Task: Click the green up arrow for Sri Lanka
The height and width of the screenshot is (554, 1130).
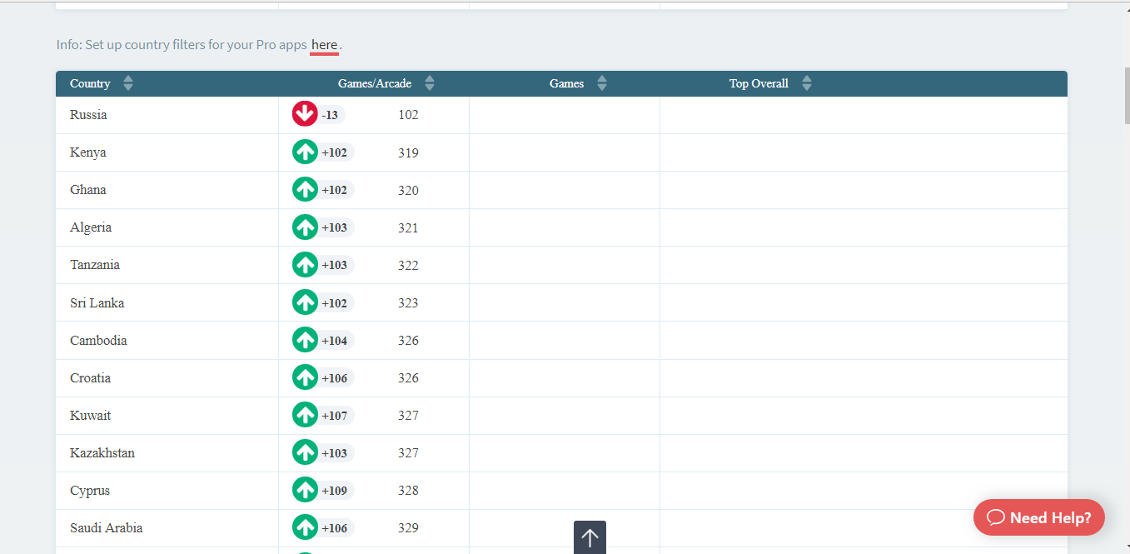Action: point(305,302)
